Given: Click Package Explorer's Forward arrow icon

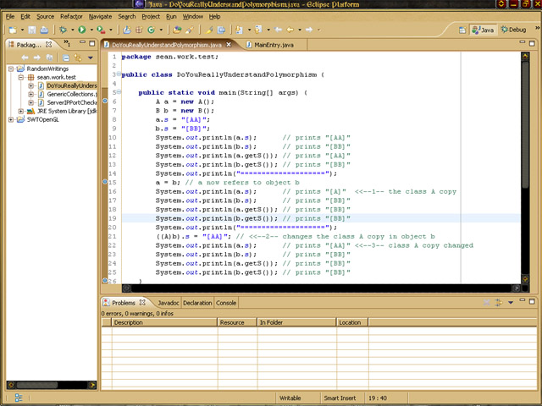Looking at the screenshot, I should point(37,58).
